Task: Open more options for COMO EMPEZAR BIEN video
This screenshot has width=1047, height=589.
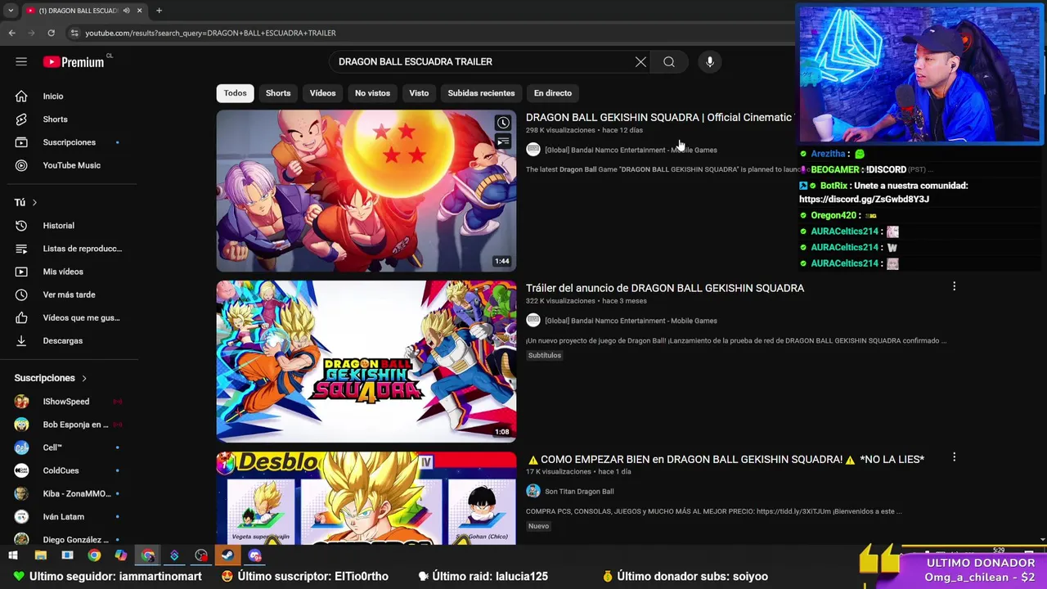Action: pyautogui.click(x=954, y=457)
